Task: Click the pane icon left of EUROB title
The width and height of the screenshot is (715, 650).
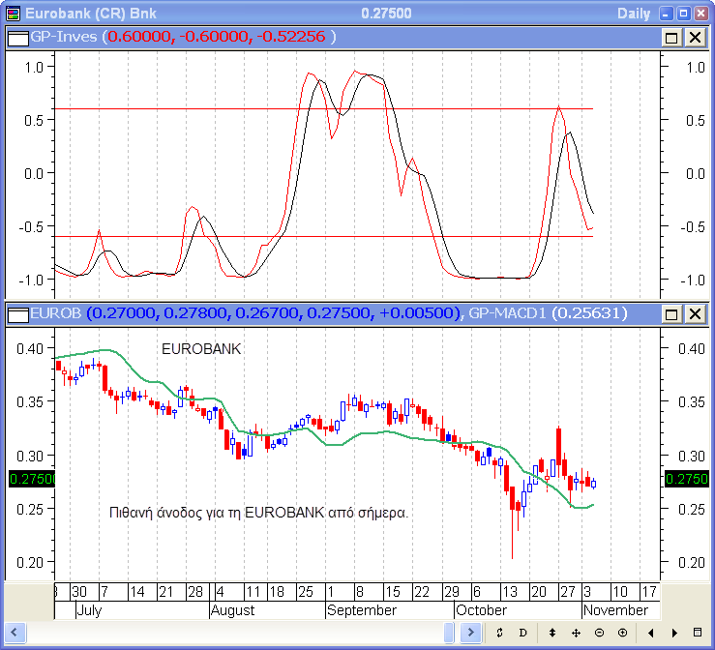Action: coord(17,313)
